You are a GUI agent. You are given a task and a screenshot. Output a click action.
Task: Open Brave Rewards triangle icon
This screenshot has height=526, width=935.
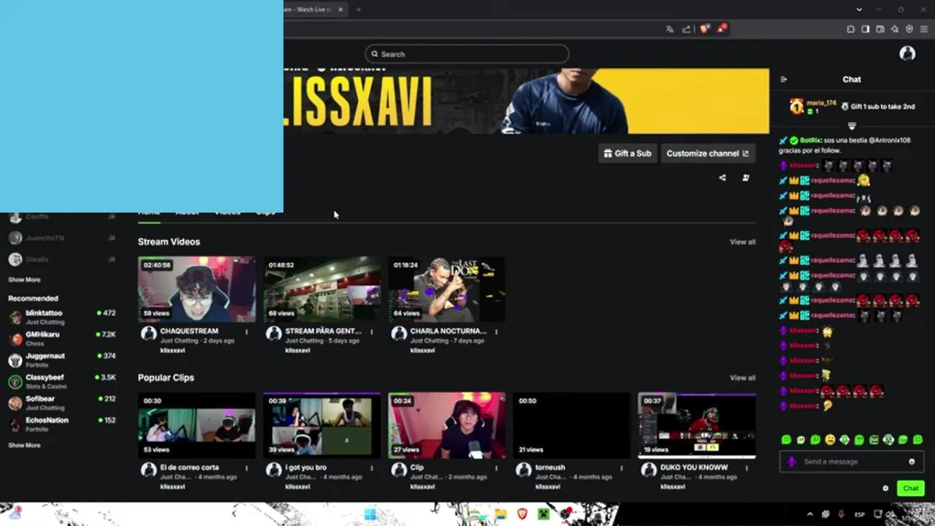tap(722, 28)
